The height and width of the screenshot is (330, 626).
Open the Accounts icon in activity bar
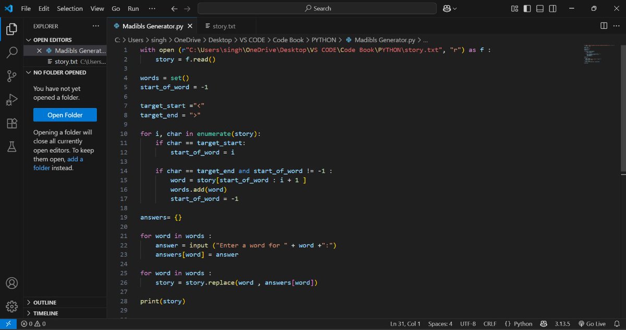(x=11, y=283)
